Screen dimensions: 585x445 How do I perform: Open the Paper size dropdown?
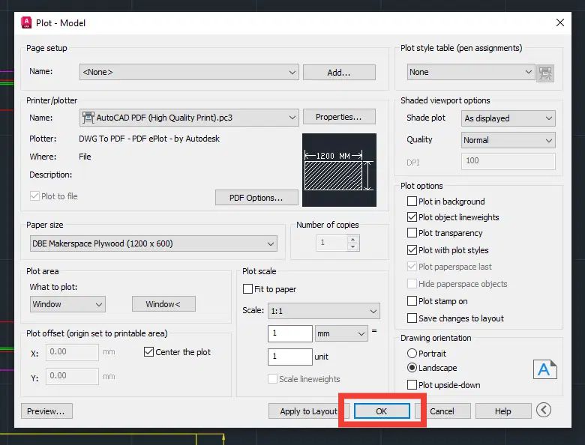153,243
